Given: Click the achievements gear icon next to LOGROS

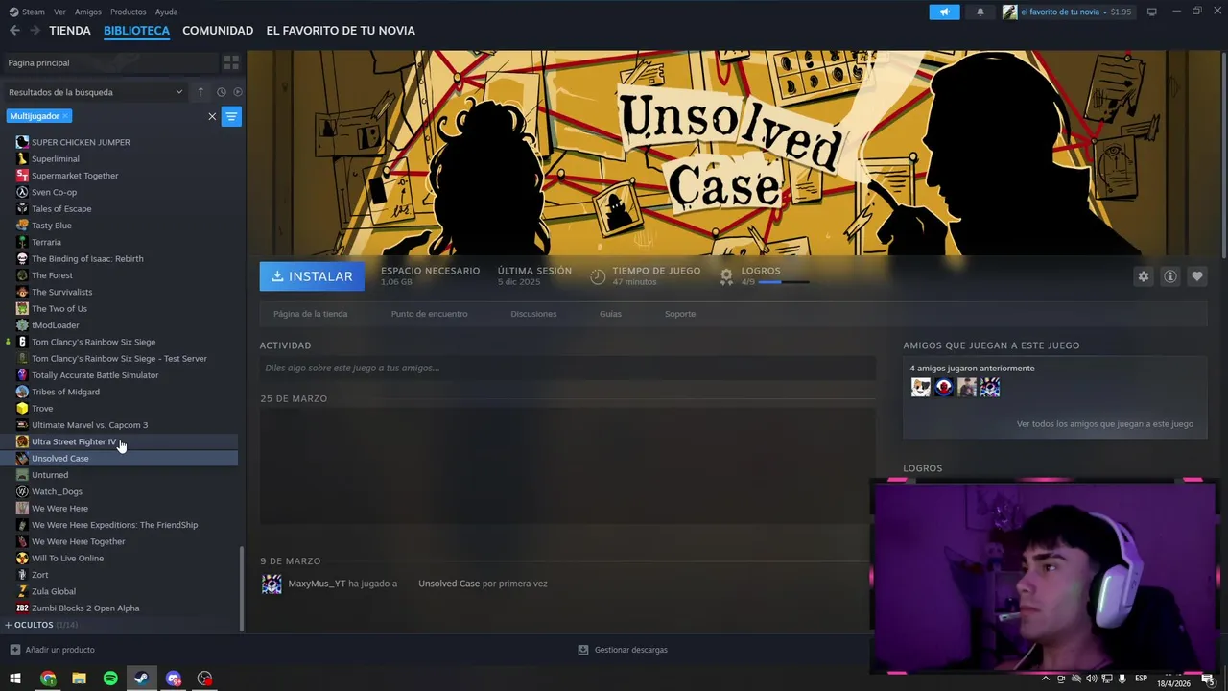Looking at the screenshot, I should tap(726, 276).
